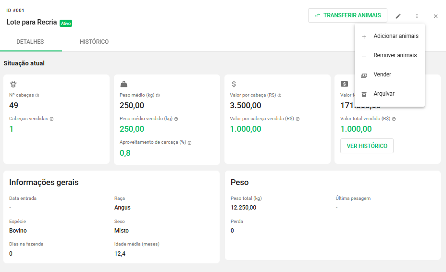Select Vender in the dropdown menu

(382, 74)
